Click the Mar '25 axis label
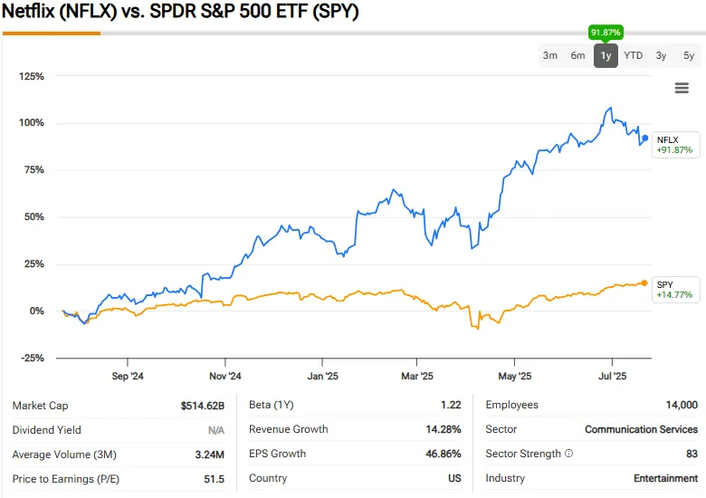This screenshot has width=706, height=498. tap(417, 376)
